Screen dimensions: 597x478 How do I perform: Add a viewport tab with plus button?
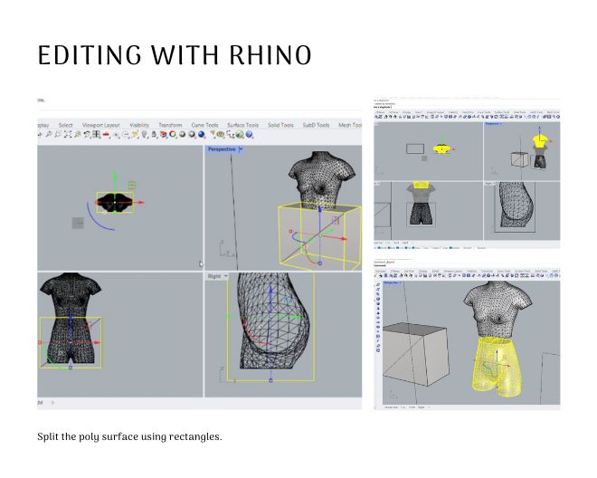tap(52, 403)
